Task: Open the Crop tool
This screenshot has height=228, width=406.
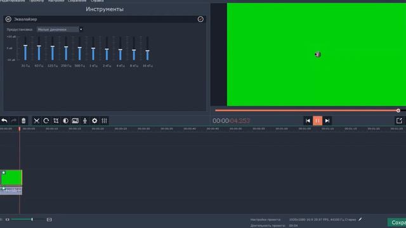Action: 56,121
